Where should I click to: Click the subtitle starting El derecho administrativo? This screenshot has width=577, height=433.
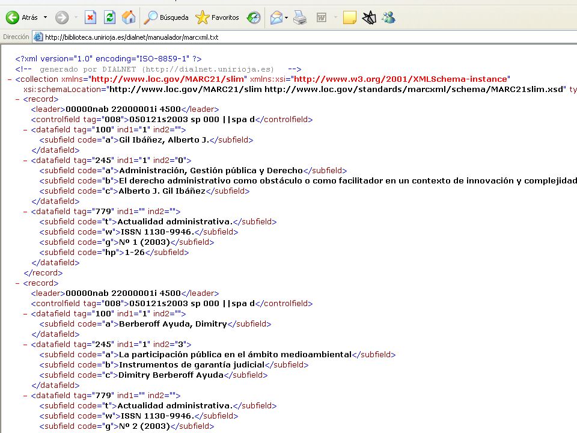pyautogui.click(x=348, y=181)
